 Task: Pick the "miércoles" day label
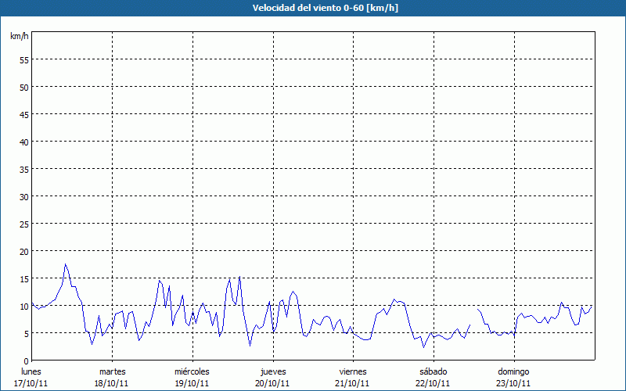[192, 371]
